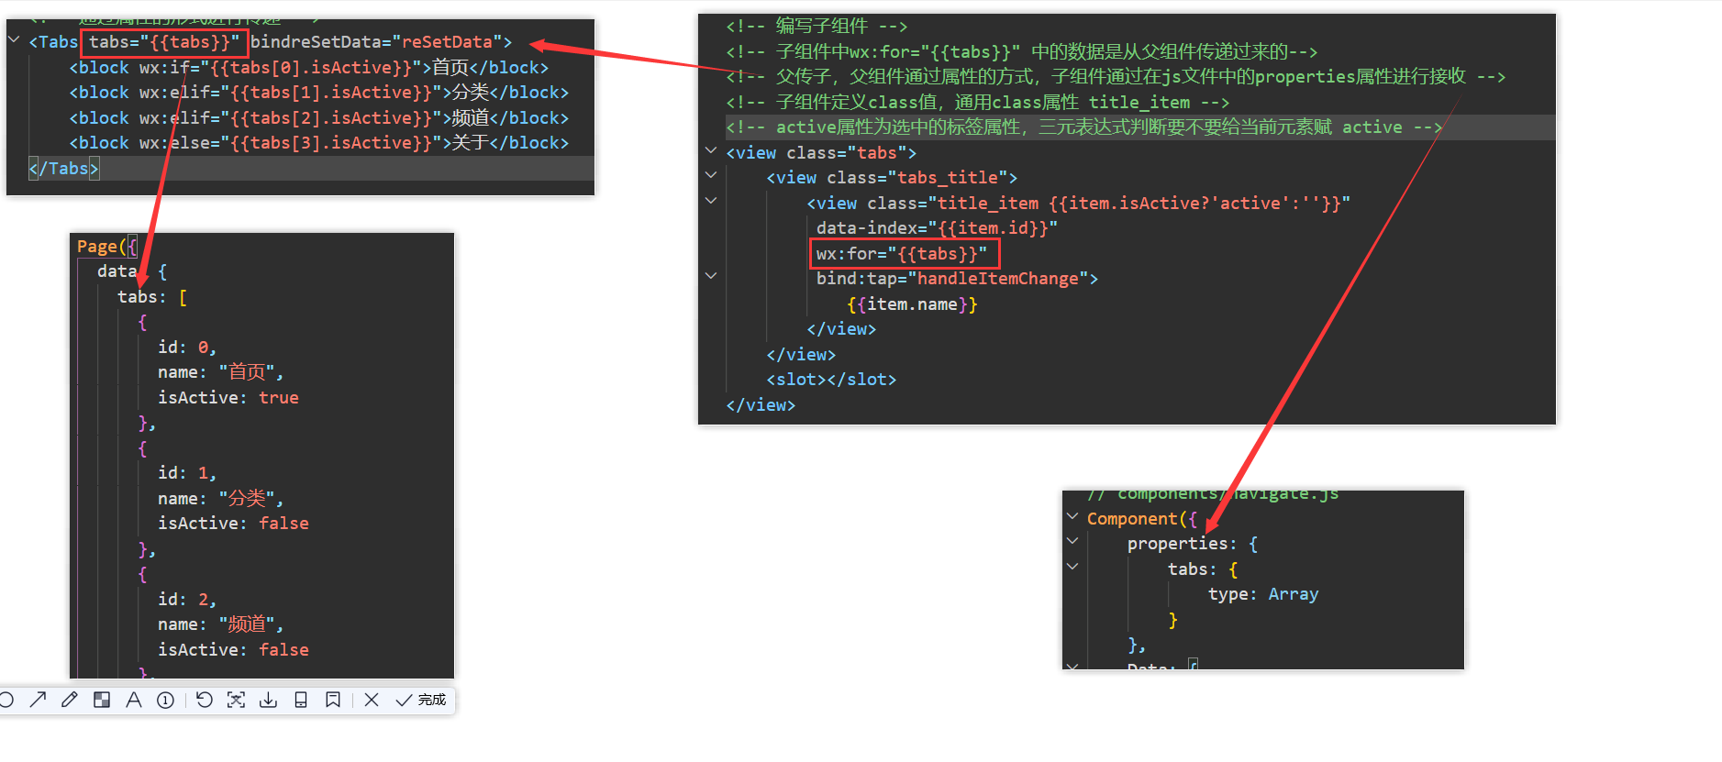Viewport: 1722px width, 762px height.
Task: Click the title_item isActive class line
Action: pyautogui.click(x=1078, y=204)
